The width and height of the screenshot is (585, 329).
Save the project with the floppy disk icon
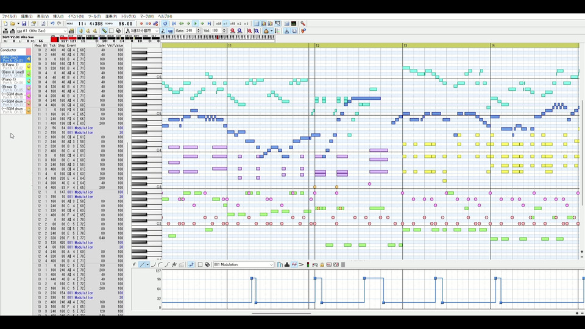click(x=24, y=24)
